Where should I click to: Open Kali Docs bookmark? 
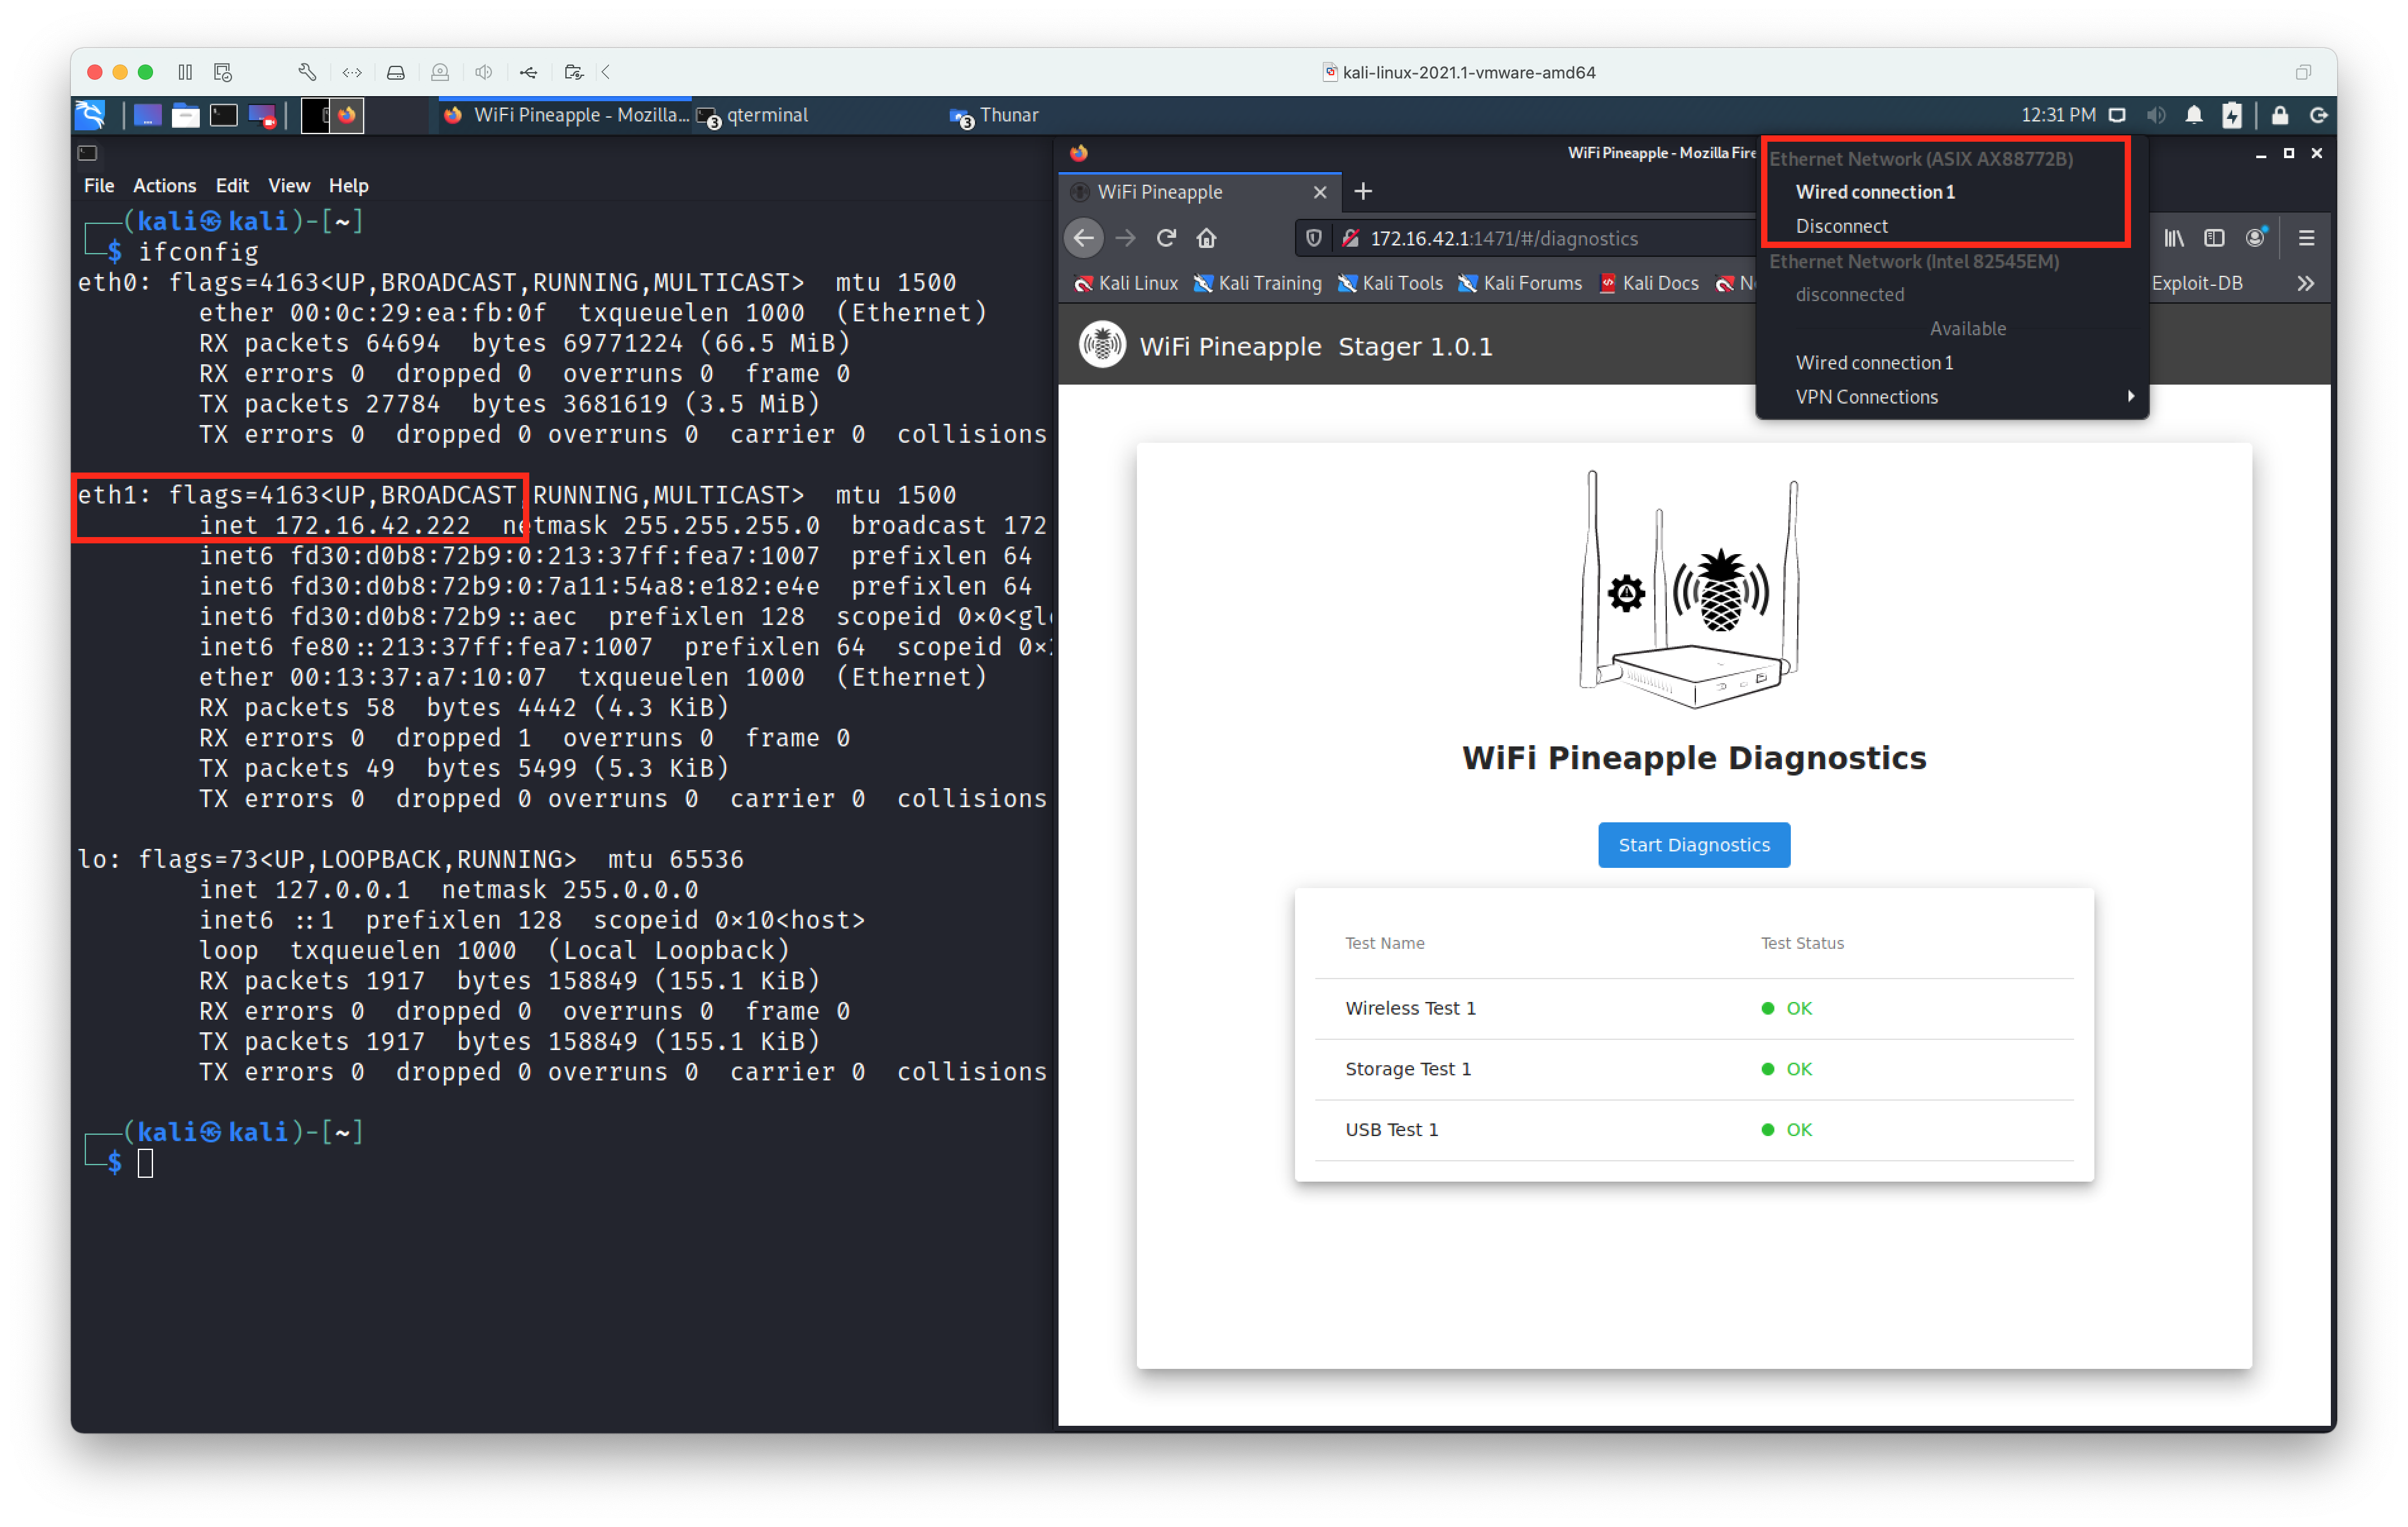pyautogui.click(x=1649, y=283)
